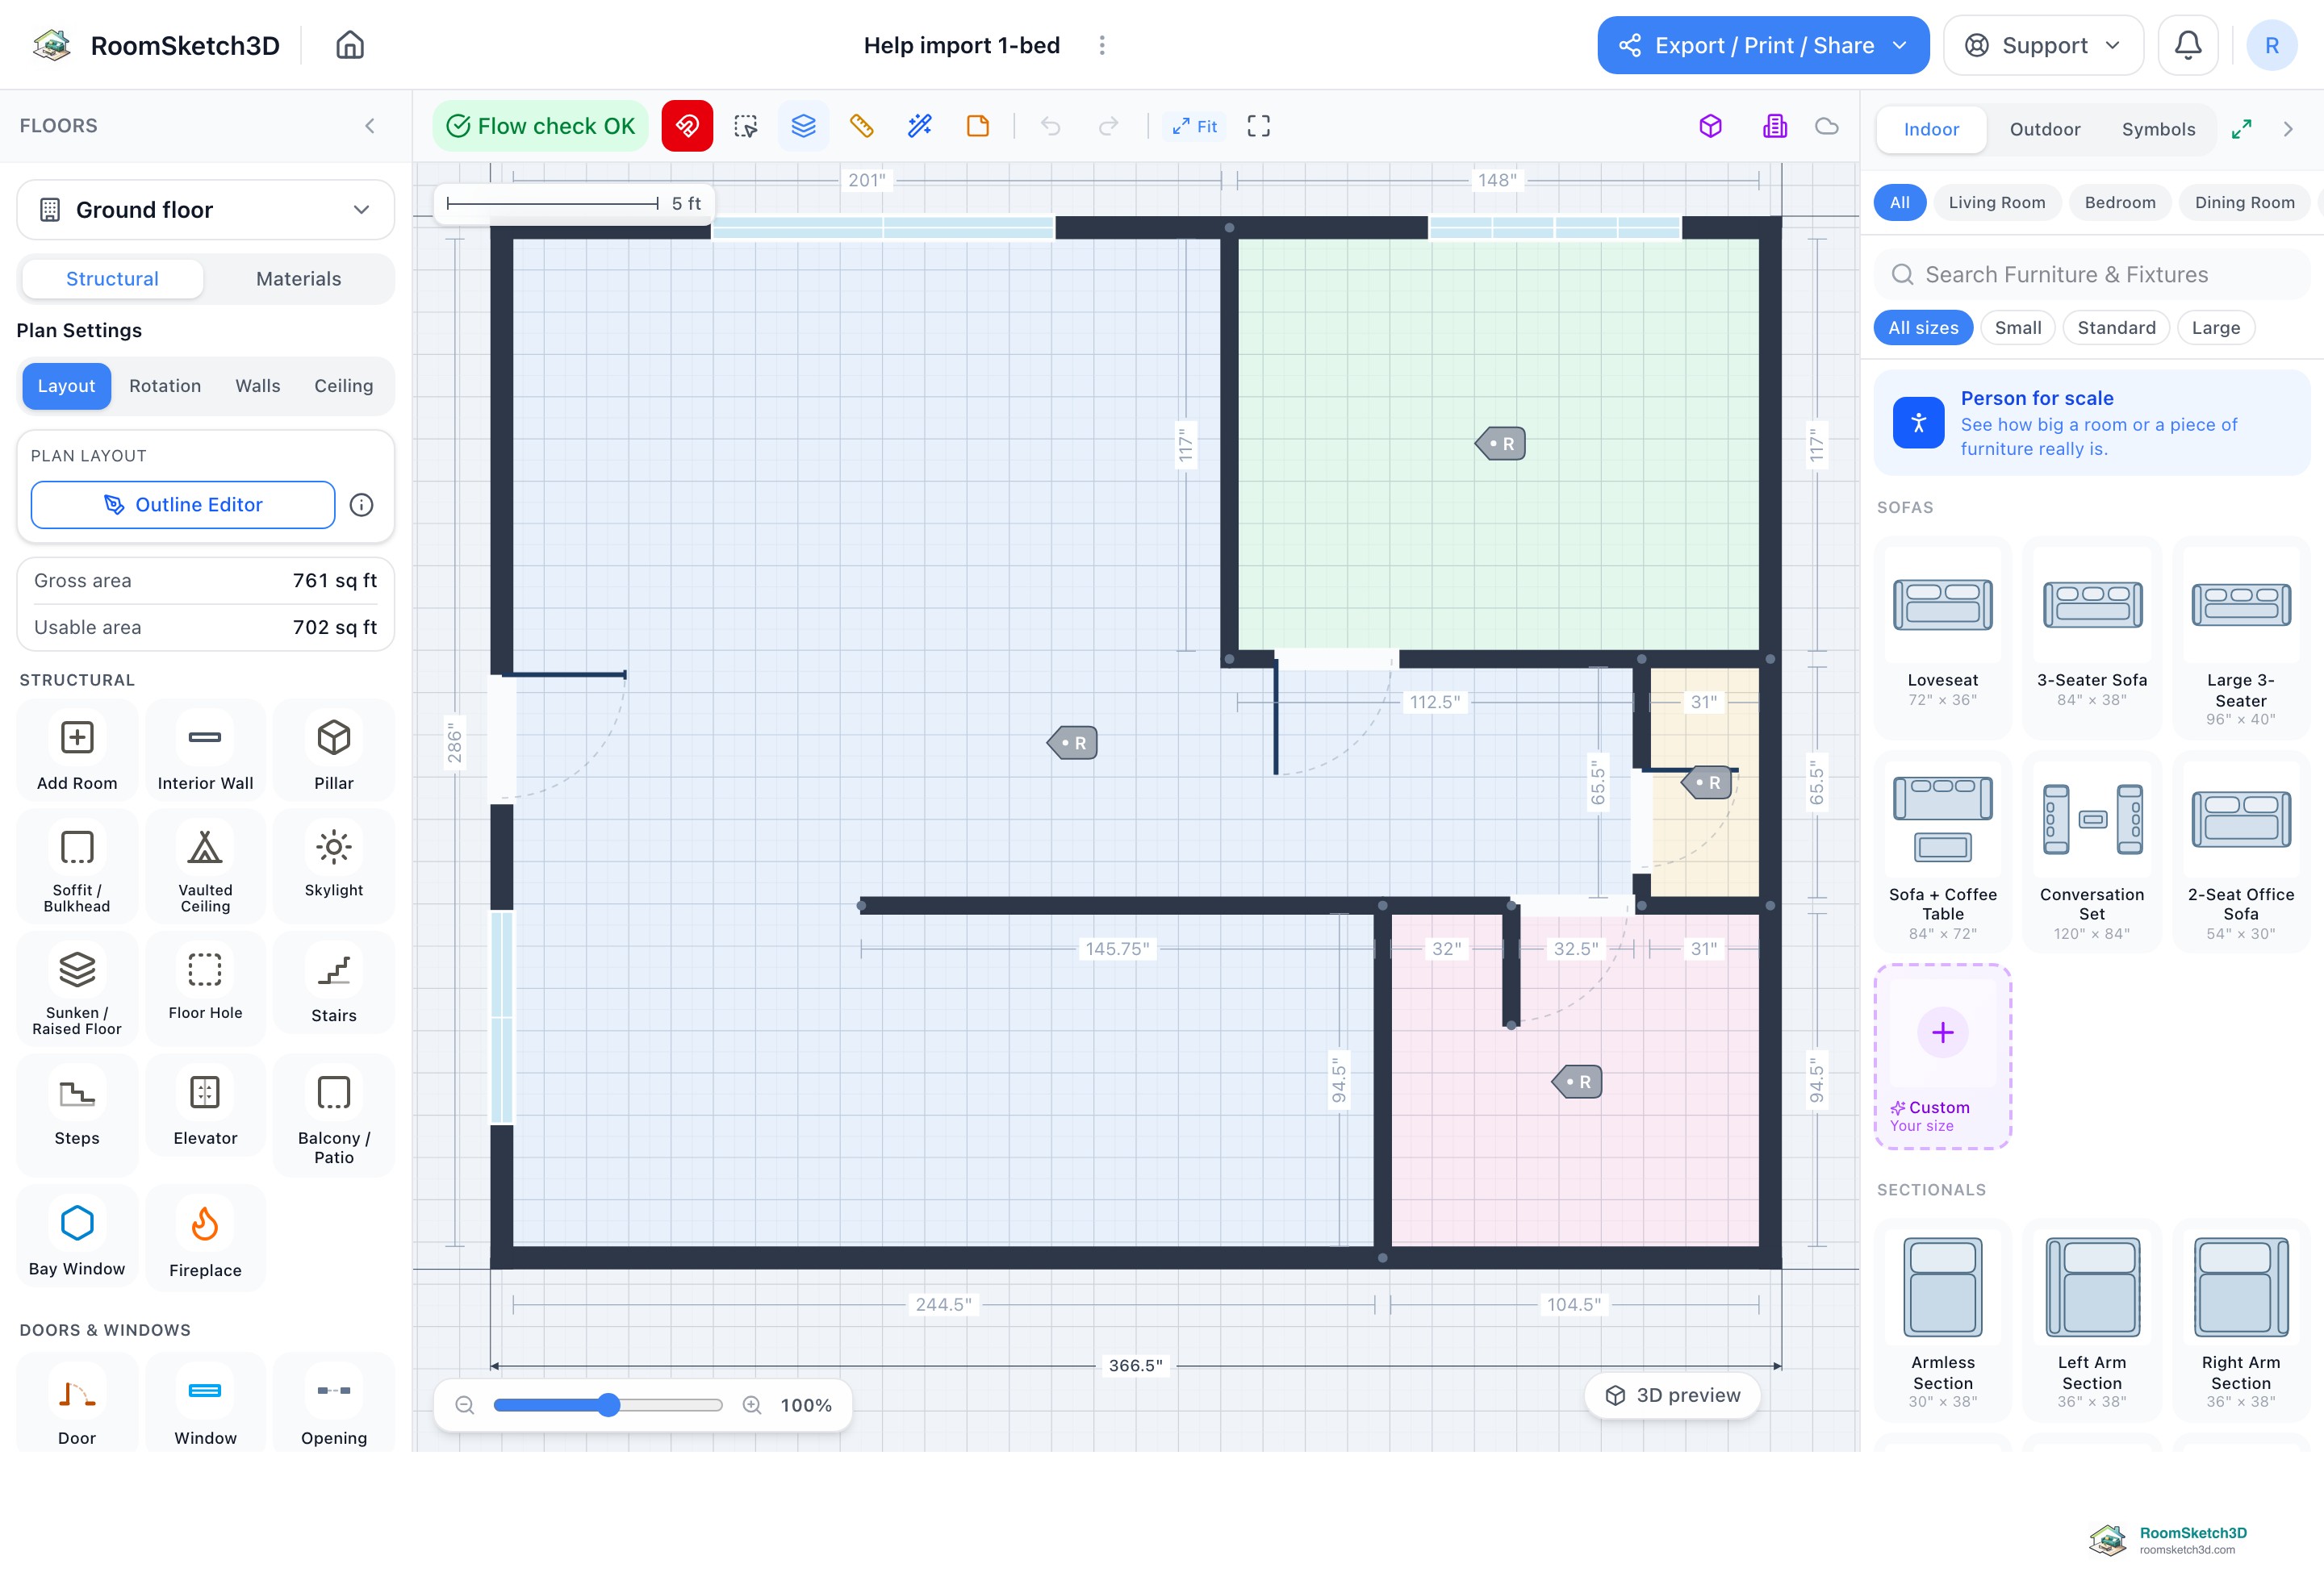Image resolution: width=2324 pixels, height=1589 pixels.
Task: Open the Person for scale card
Action: (x=2092, y=423)
